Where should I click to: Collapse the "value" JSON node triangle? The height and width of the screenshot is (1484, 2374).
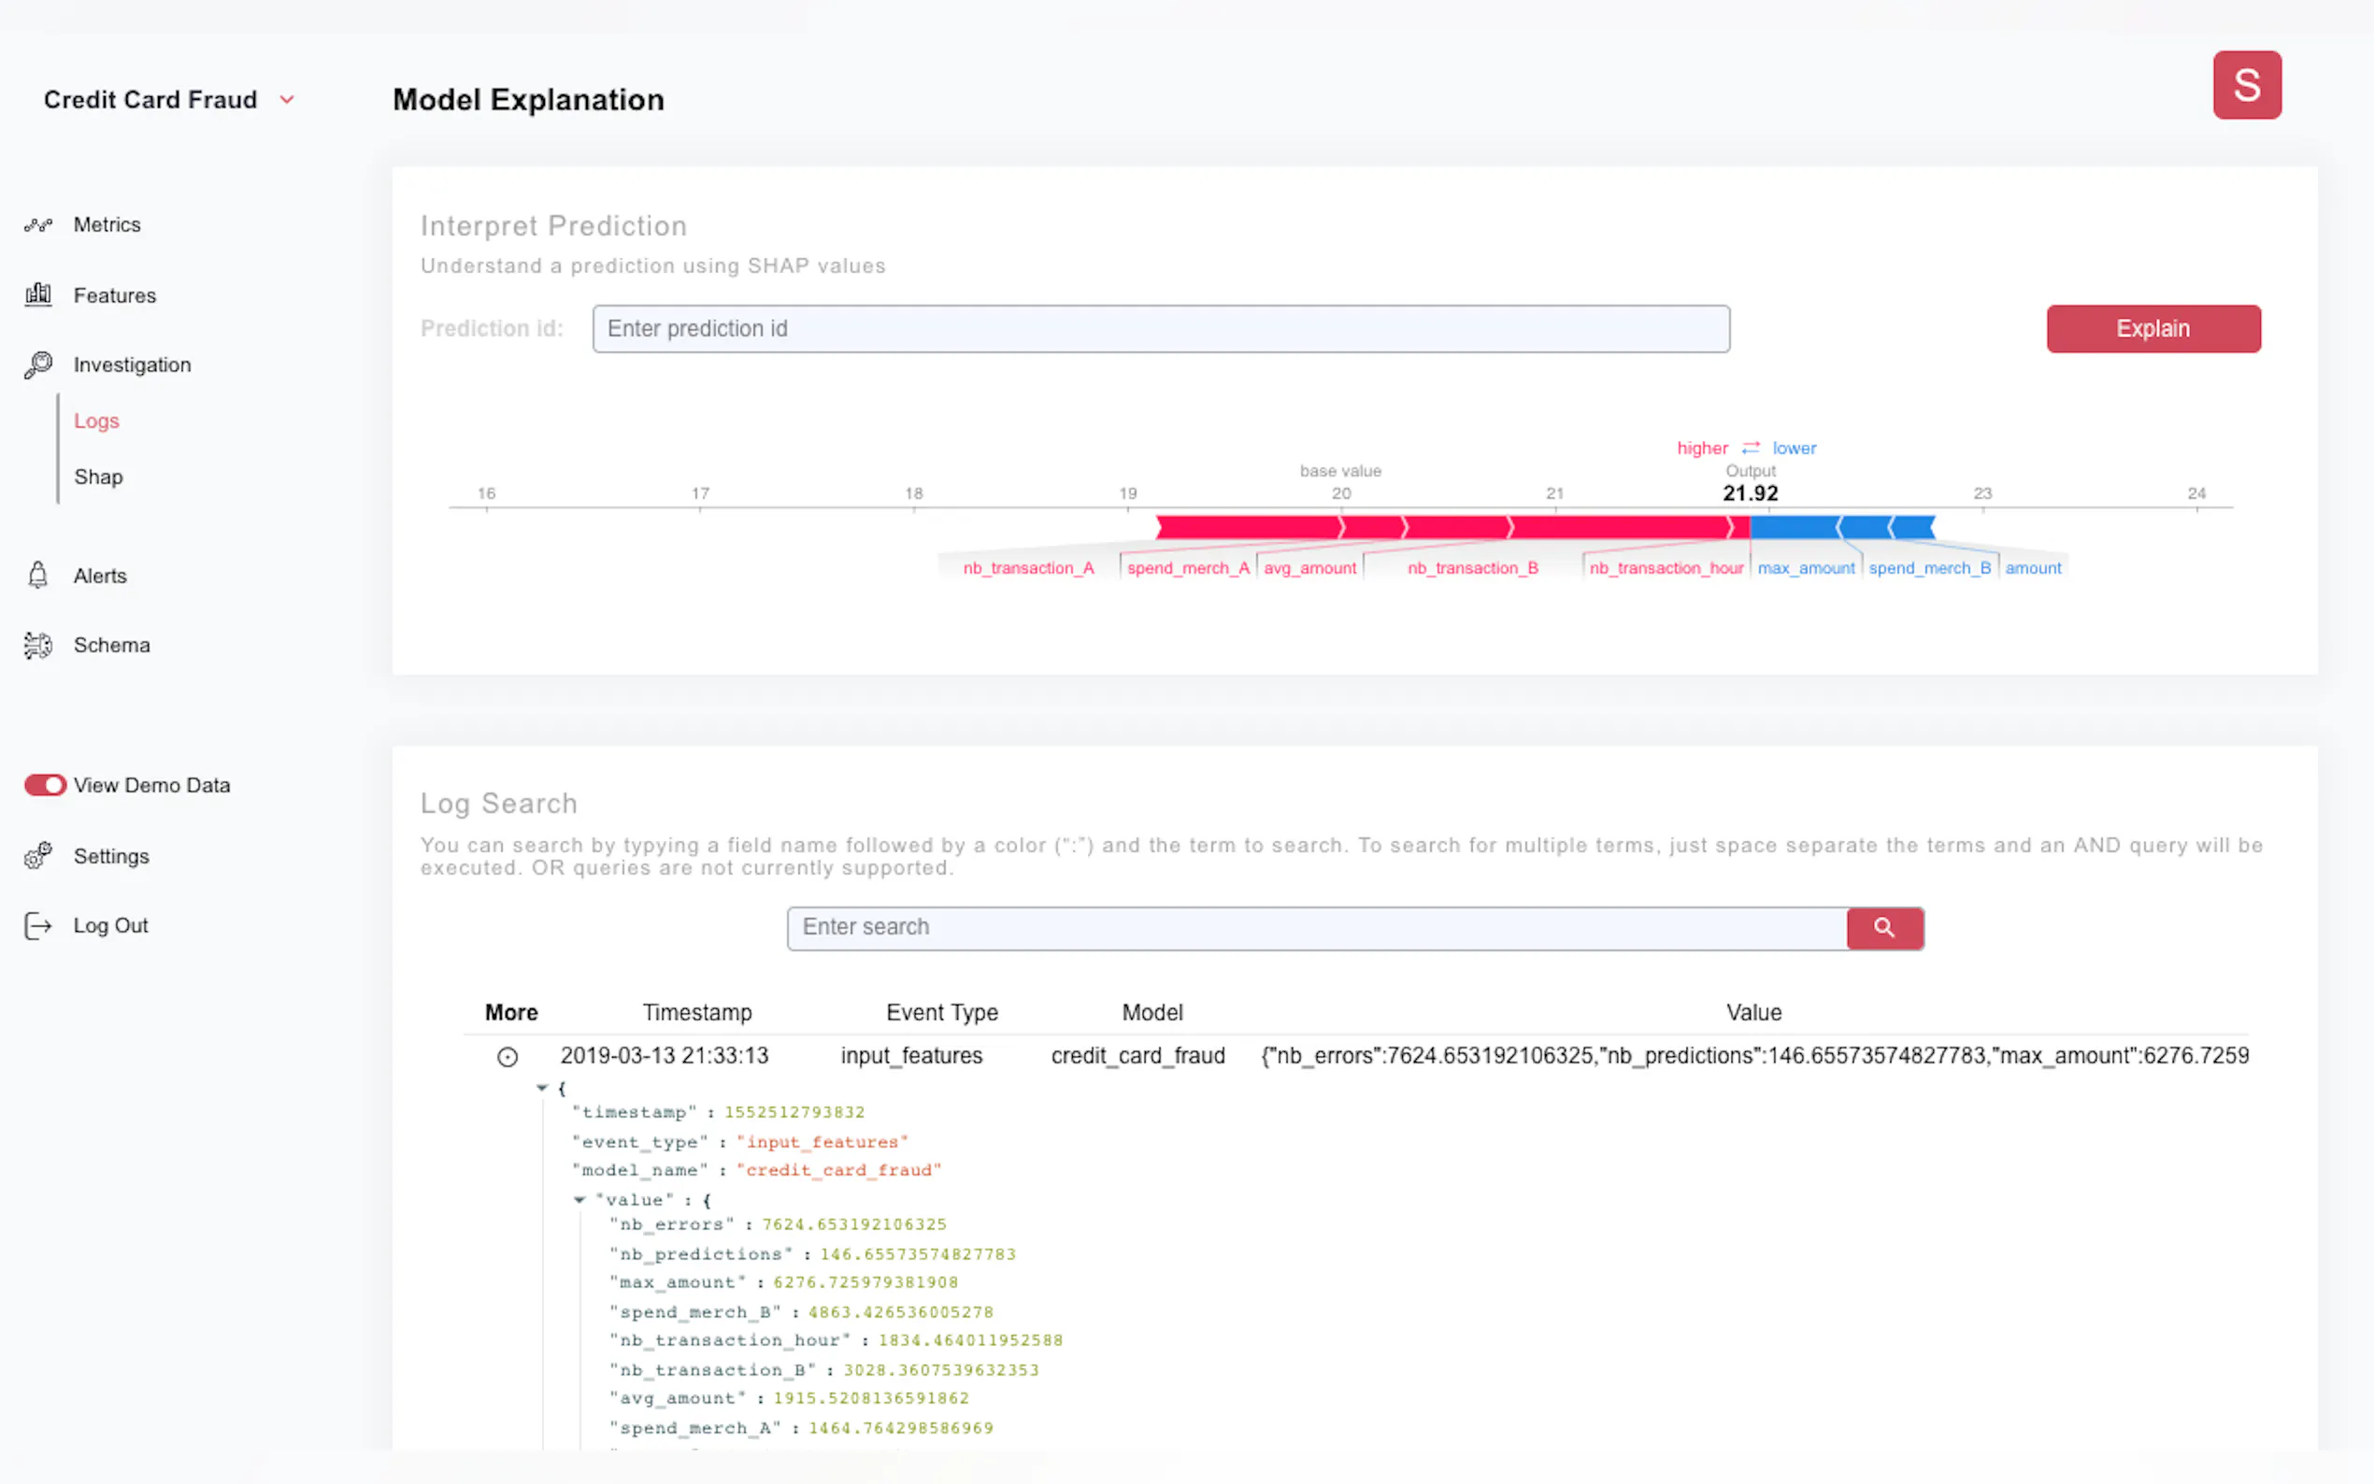pyautogui.click(x=579, y=1199)
